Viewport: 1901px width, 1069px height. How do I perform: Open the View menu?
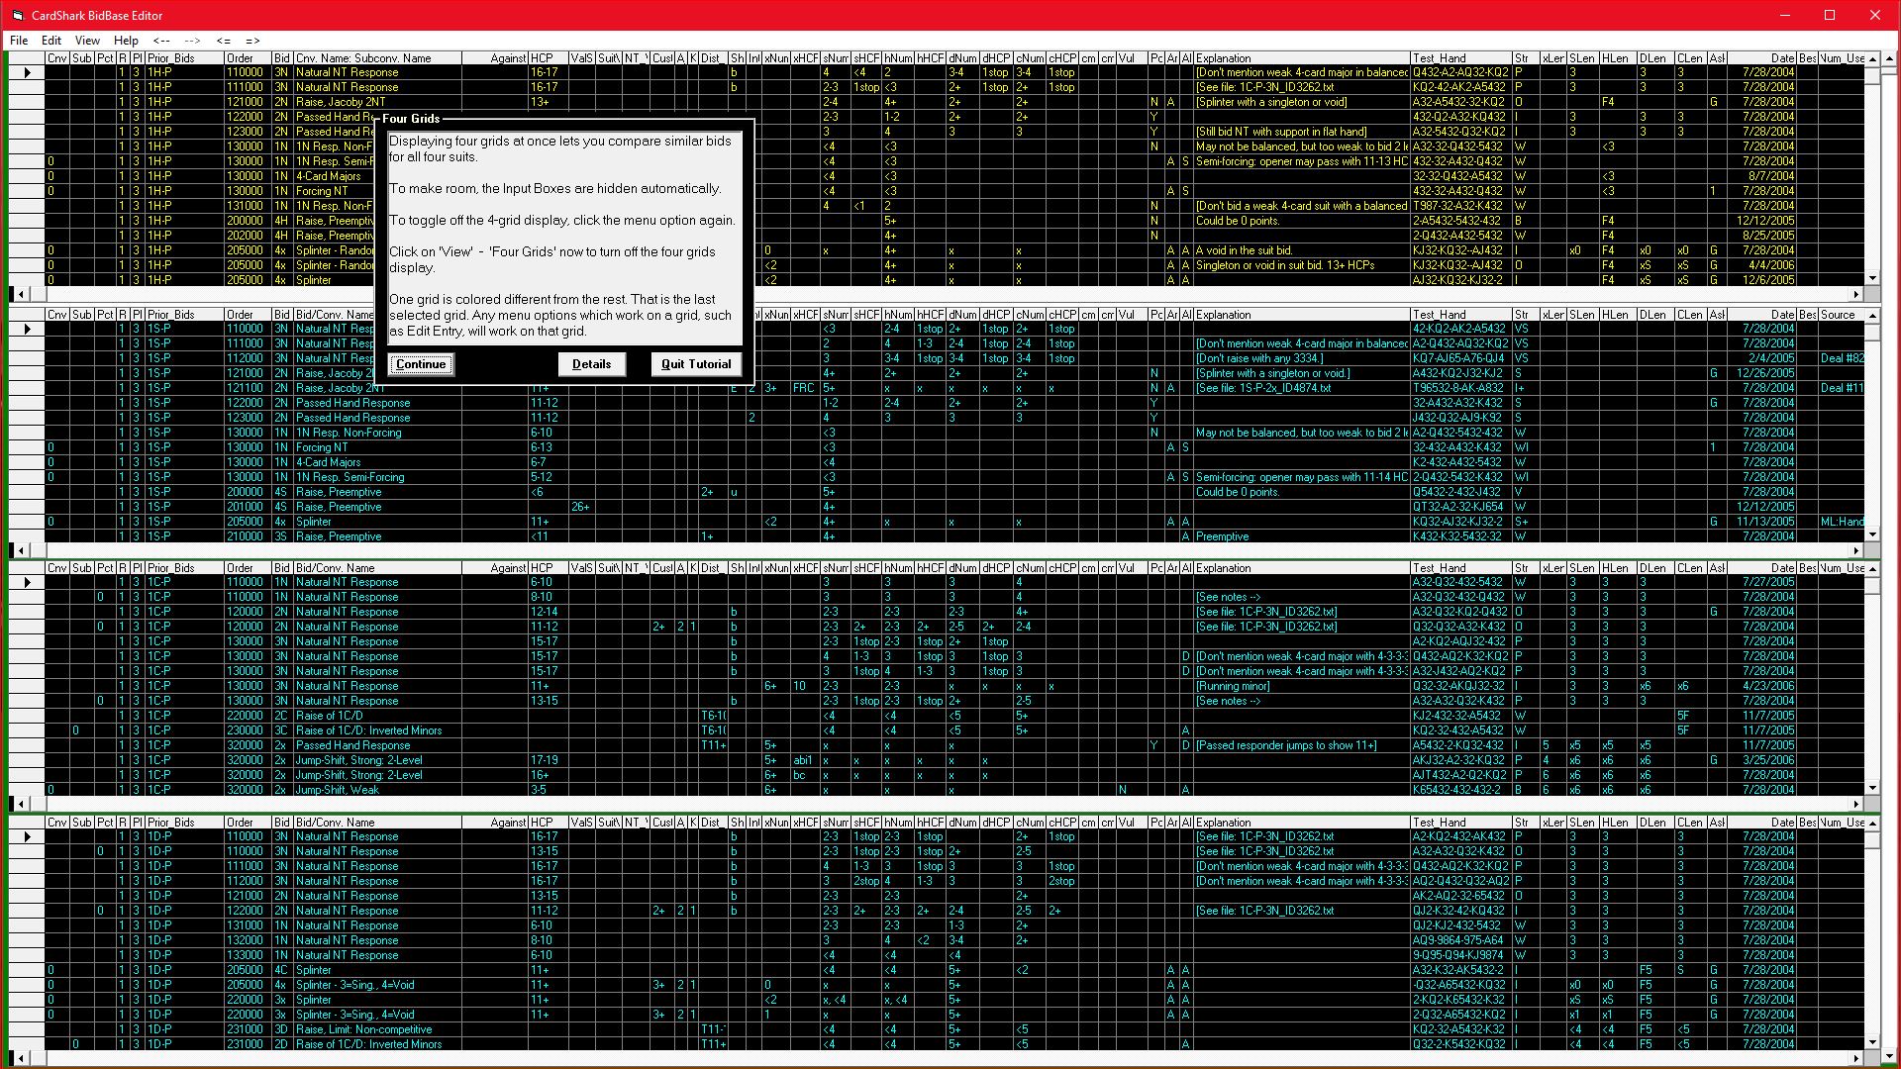pyautogui.click(x=87, y=41)
